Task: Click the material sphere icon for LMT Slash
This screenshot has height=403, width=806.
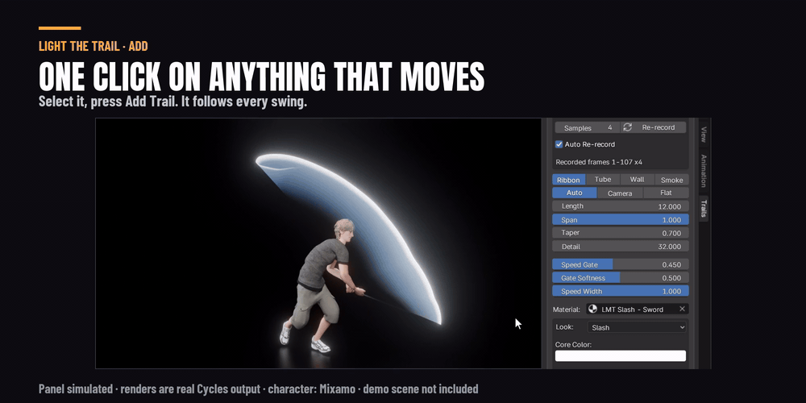Action: point(592,309)
